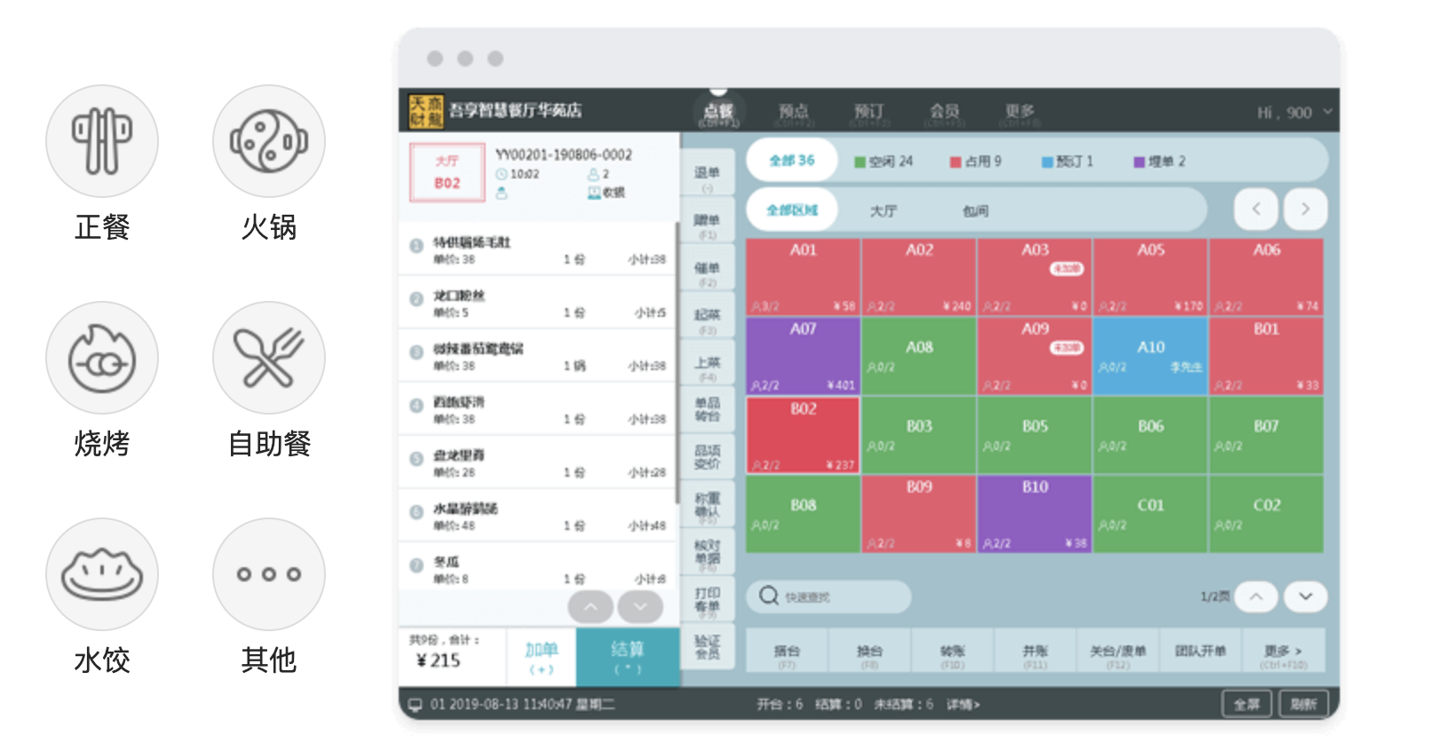Image resolution: width=1442 pixels, height=751 pixels.
Task: Select the 水饺 dumpling icon
Action: 102,574
